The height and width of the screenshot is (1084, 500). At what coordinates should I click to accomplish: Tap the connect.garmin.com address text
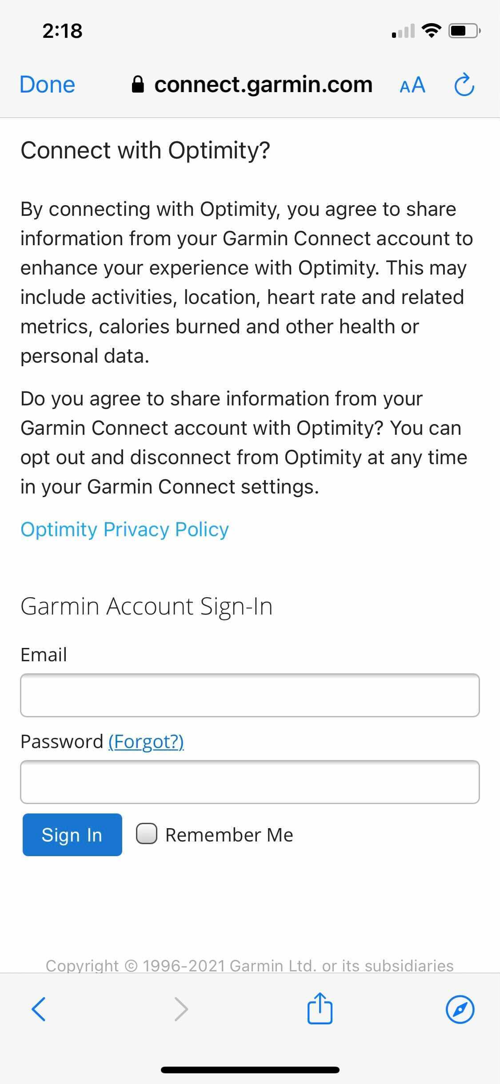point(263,84)
